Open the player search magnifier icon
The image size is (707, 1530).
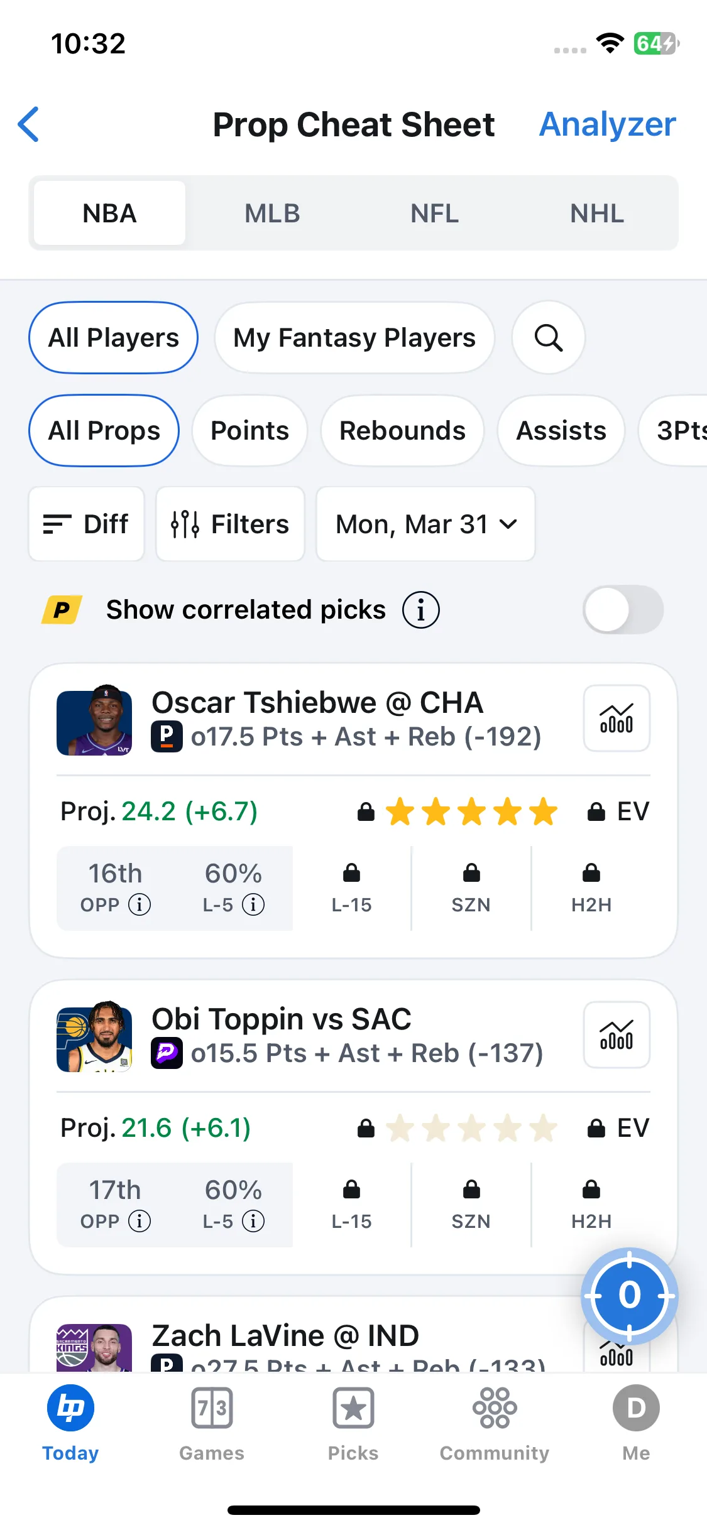coord(549,338)
